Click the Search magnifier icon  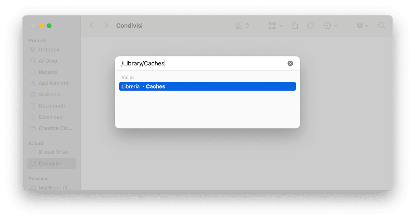382,26
